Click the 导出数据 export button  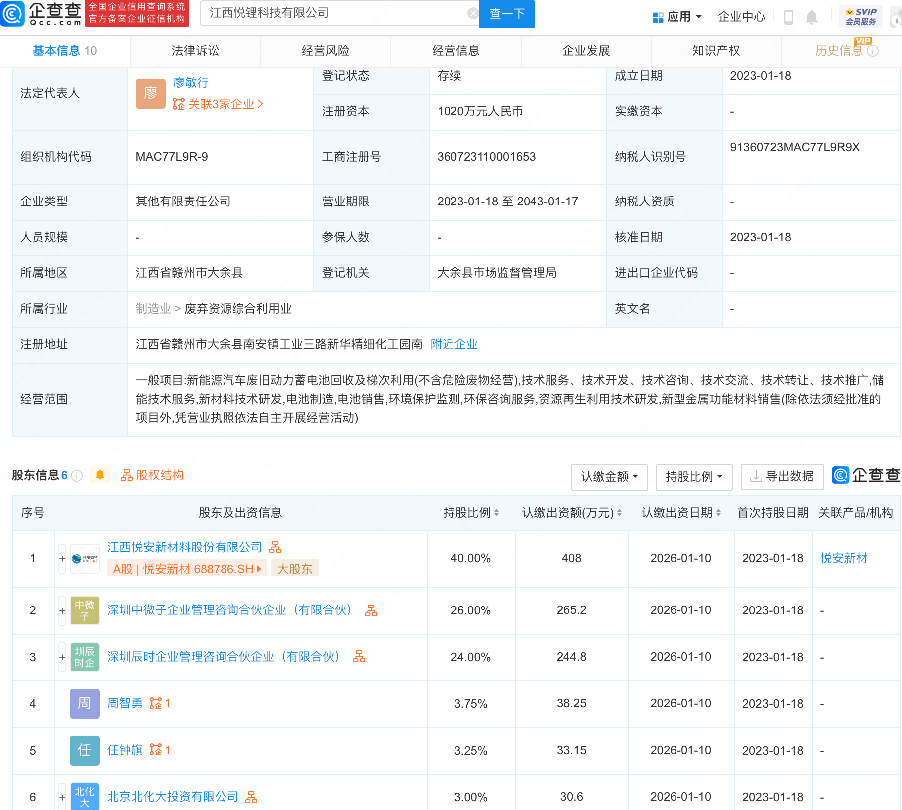point(782,477)
